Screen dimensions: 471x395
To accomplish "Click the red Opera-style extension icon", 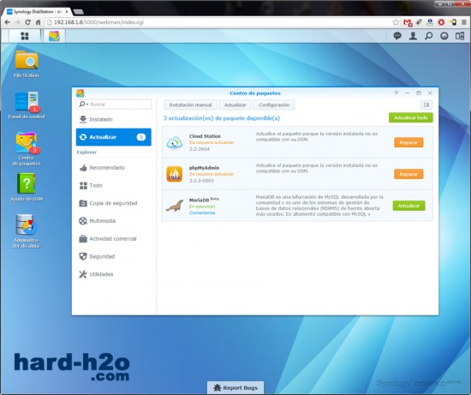I will (x=441, y=22).
